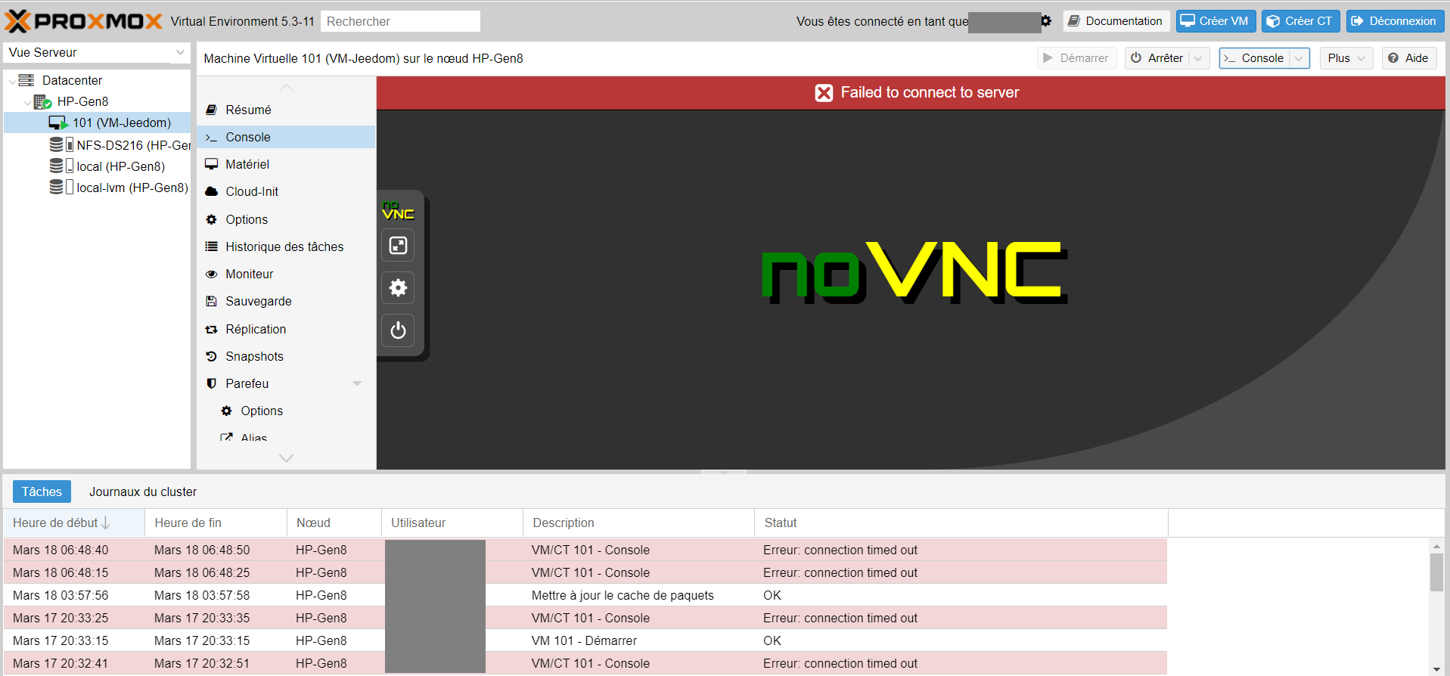Click the Démarrer button
1450x676 pixels.
[x=1076, y=58]
